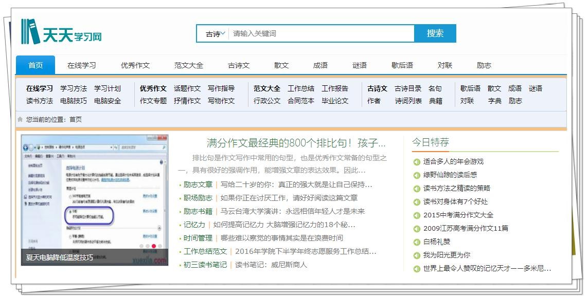Screen dimensions: 588x297
Task: Open the 优秀作文 navigation tab
Action: 135,65
